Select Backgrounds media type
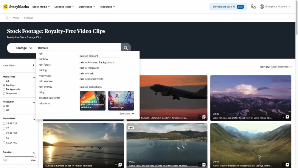Screen dimensions: 298x168 [4, 89]
